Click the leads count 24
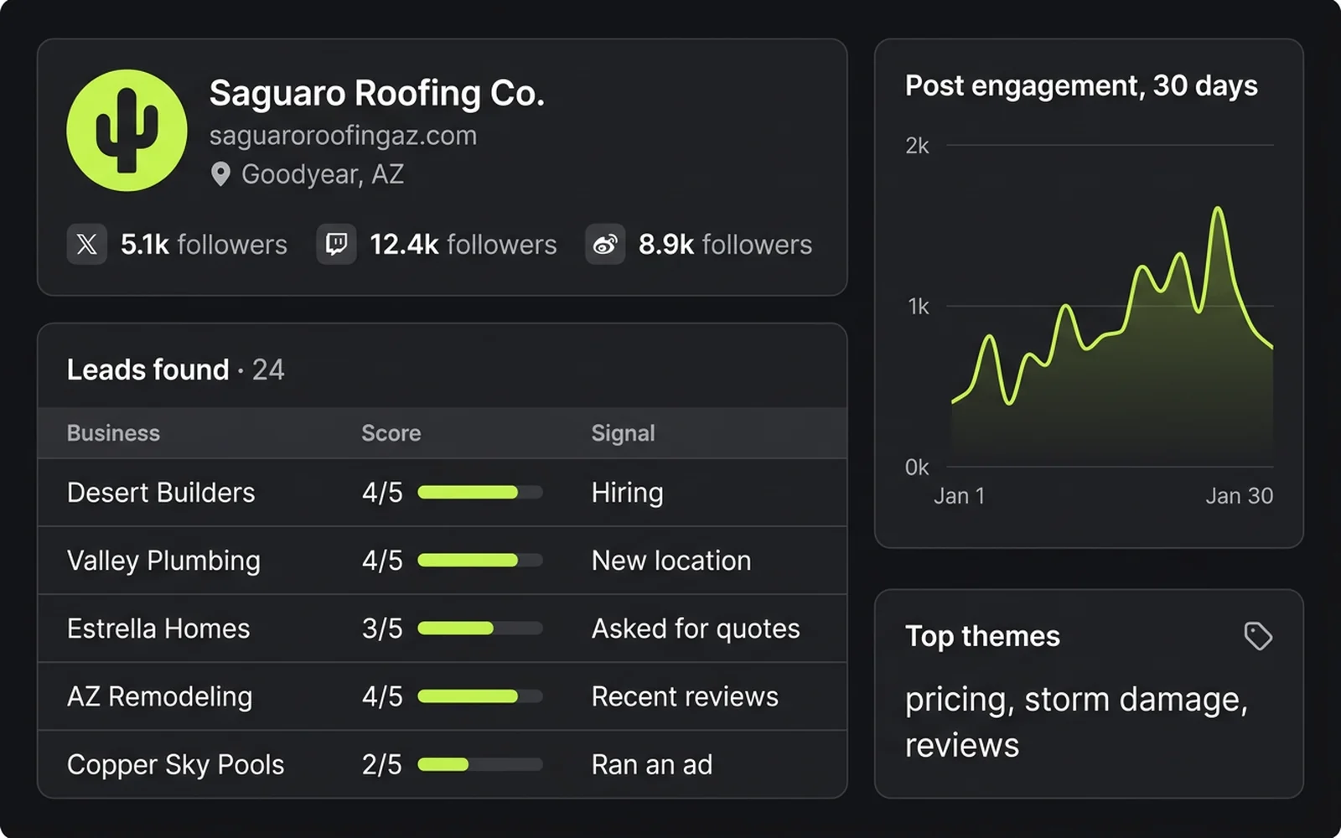 coord(268,370)
